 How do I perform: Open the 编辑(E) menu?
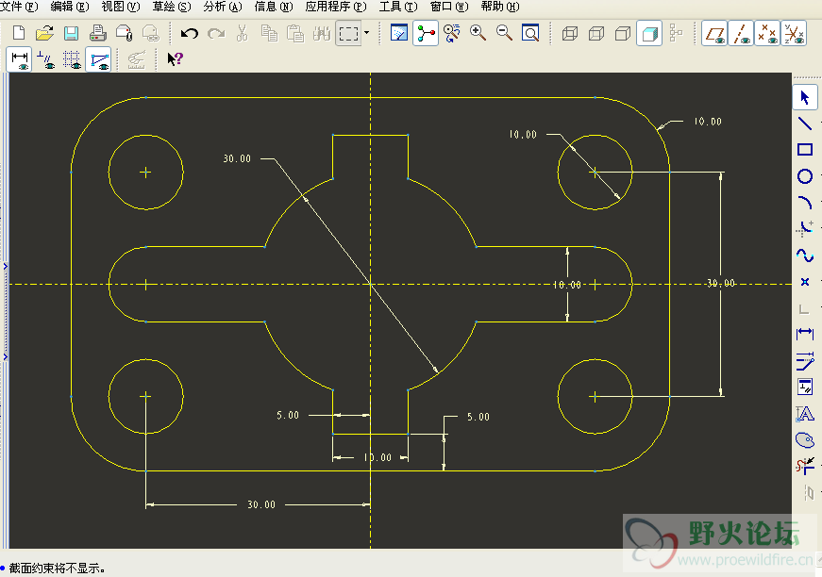[x=70, y=7]
